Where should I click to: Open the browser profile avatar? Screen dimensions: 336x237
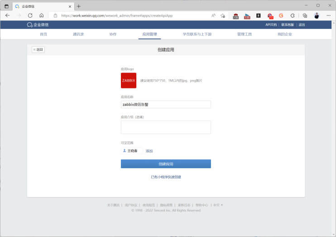pyautogui.click(x=317, y=16)
